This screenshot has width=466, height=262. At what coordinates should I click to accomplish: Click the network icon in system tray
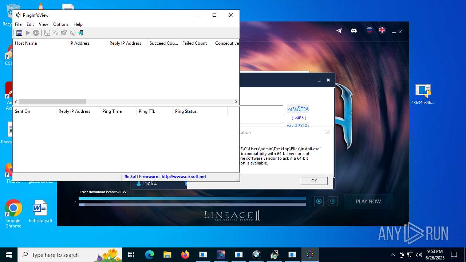pyautogui.click(x=410, y=255)
